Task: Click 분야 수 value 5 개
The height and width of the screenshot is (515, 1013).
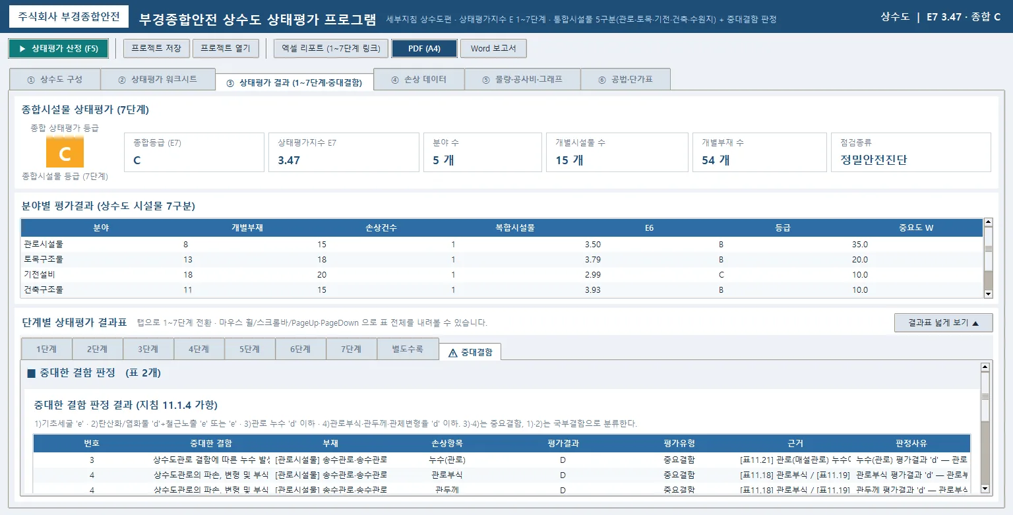Action: pos(443,160)
